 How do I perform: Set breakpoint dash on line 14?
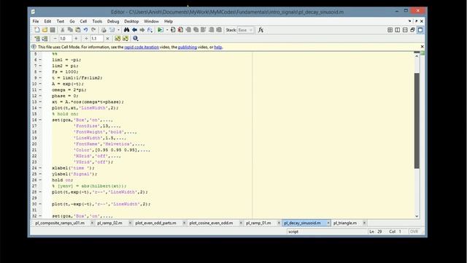pos(40,108)
